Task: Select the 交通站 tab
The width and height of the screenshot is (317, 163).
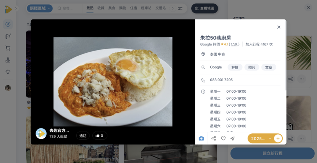Action: [161, 8]
